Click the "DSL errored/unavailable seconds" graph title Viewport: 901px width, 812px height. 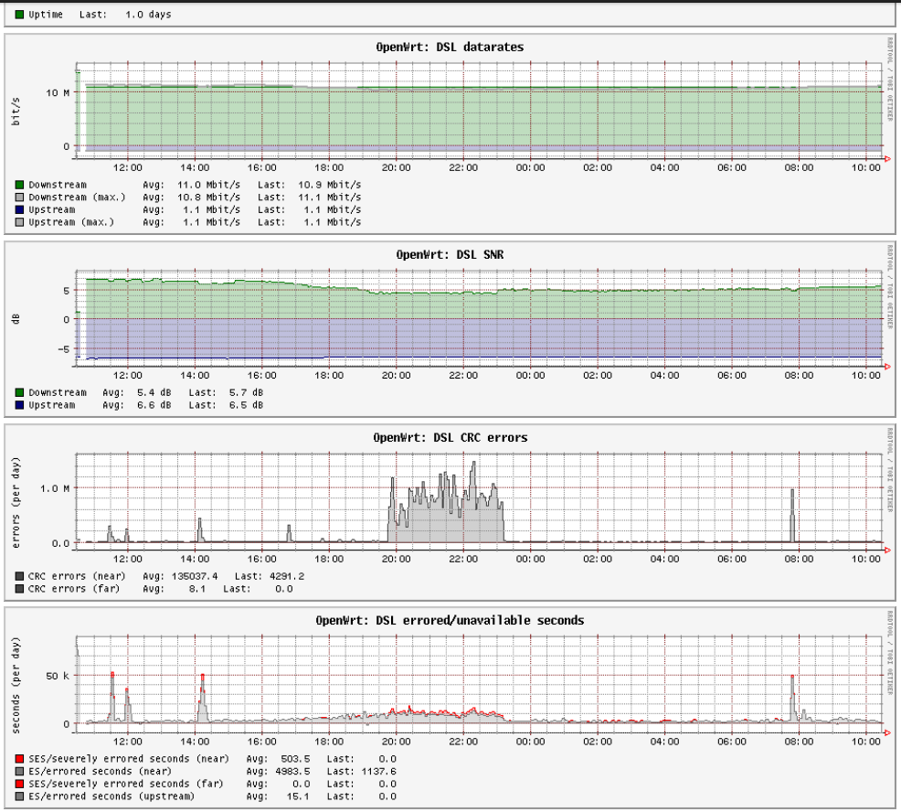[x=450, y=620]
